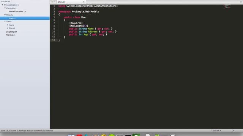Click the Name property identifier
243x136 pixels.
pos(91,29)
